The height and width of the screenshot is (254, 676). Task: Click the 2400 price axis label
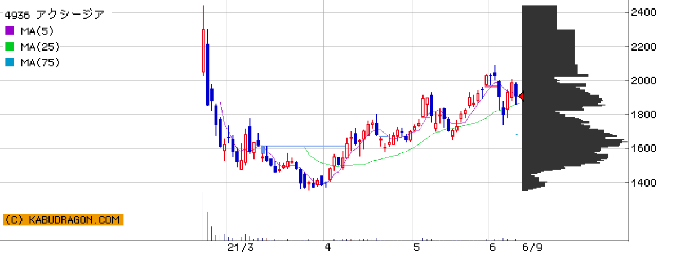(643, 12)
